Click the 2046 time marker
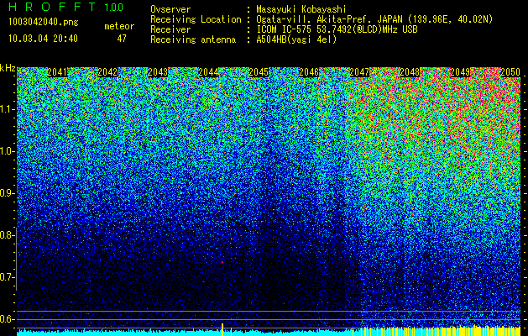The width and height of the screenshot is (528, 336). tap(309, 72)
